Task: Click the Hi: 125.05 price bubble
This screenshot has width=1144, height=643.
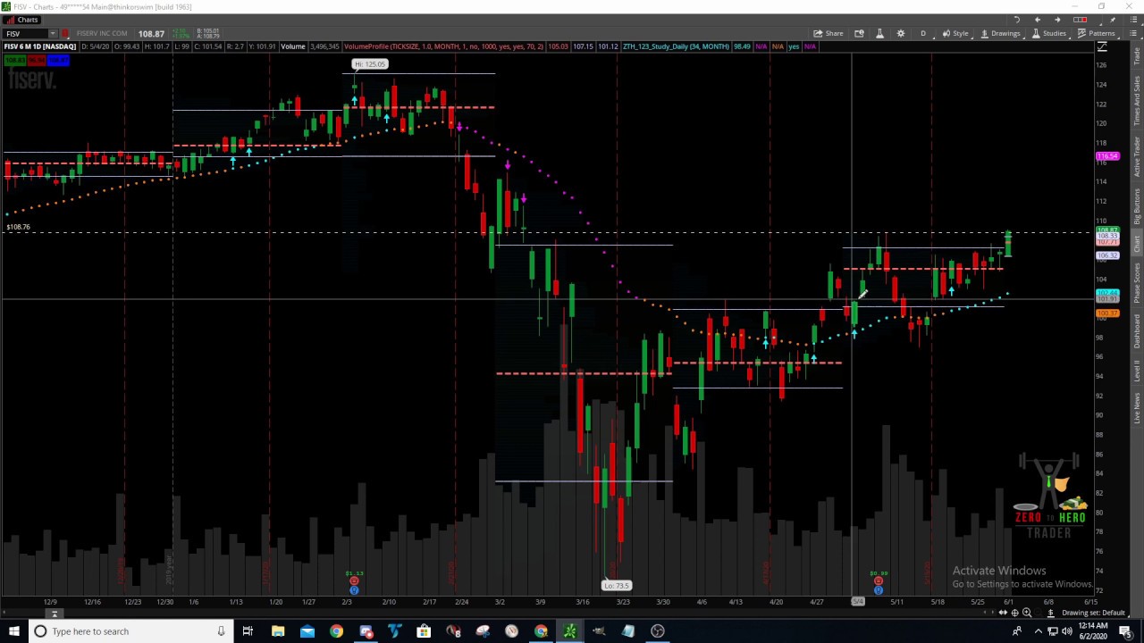Action: 370,64
